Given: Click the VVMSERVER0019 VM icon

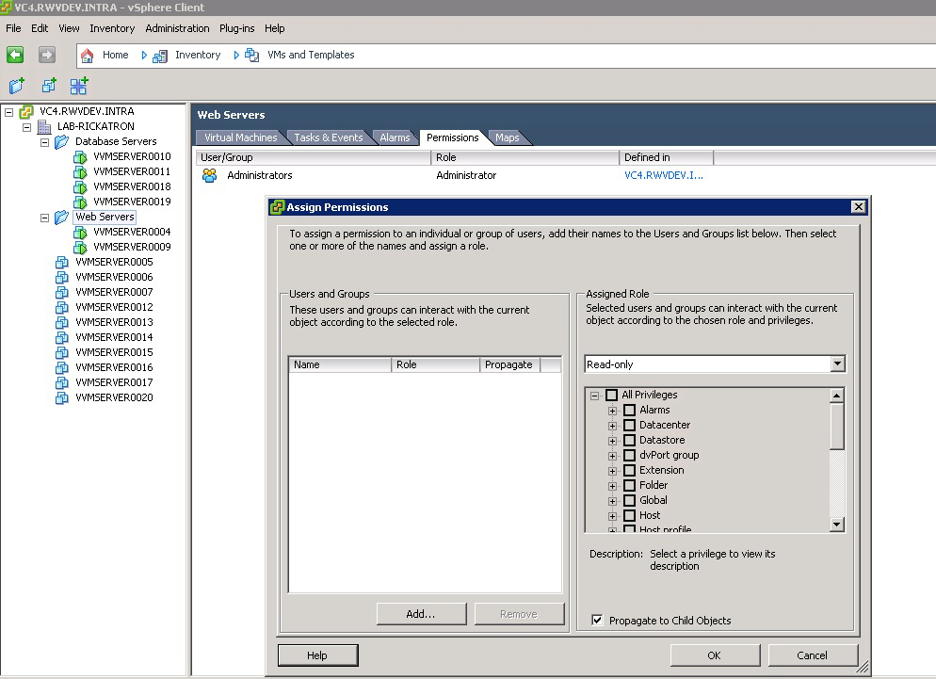Looking at the screenshot, I should click(80, 202).
